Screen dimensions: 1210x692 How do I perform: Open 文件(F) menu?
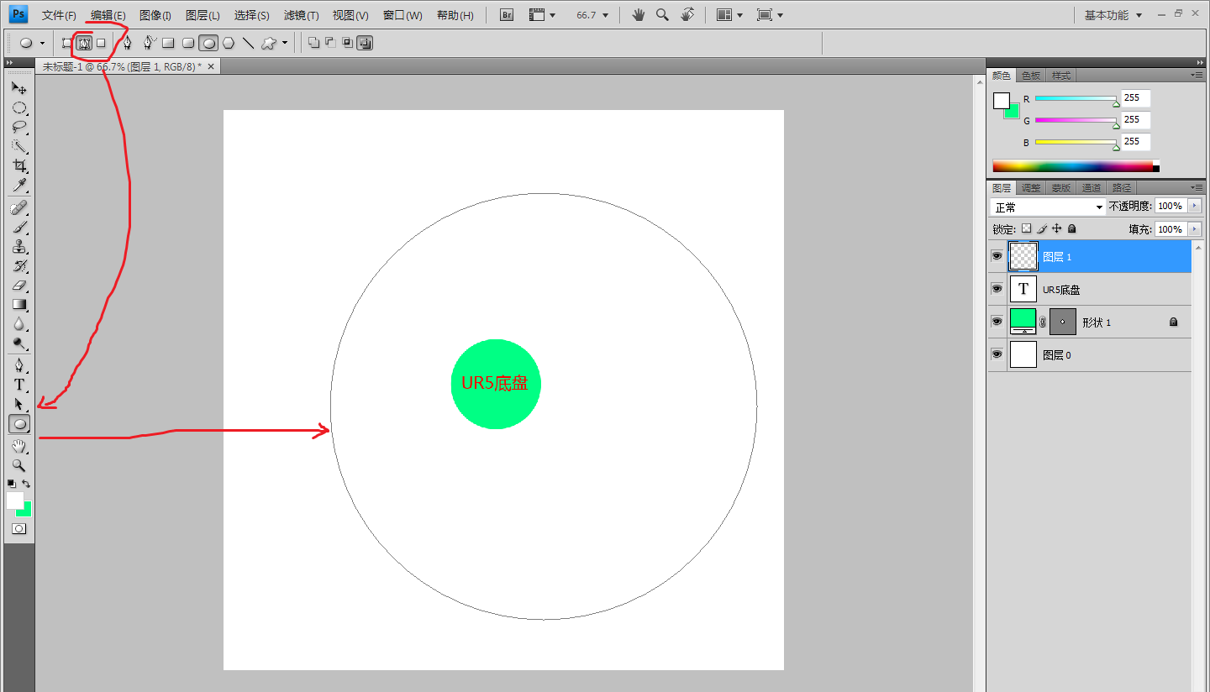pos(59,15)
